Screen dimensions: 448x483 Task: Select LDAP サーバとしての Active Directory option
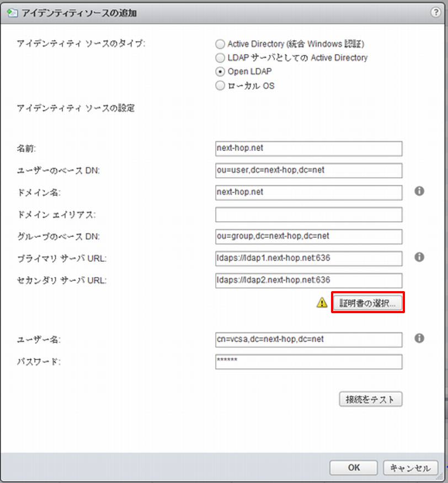pyautogui.click(x=221, y=58)
